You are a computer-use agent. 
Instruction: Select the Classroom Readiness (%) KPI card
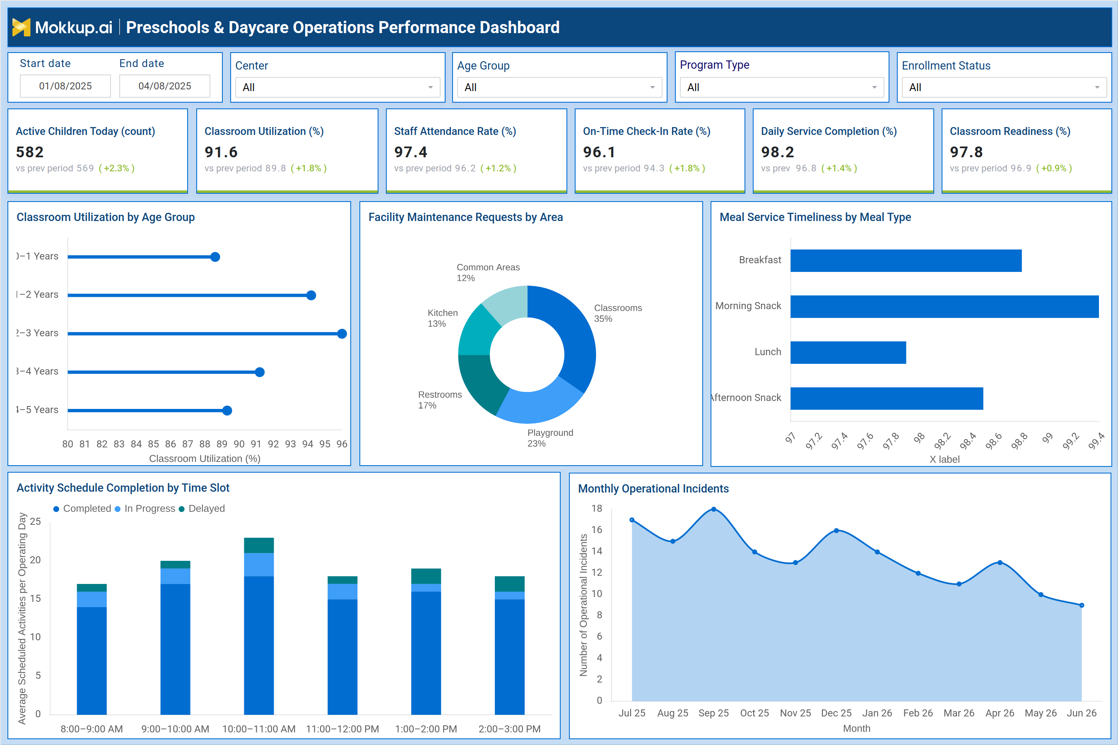click(1027, 151)
